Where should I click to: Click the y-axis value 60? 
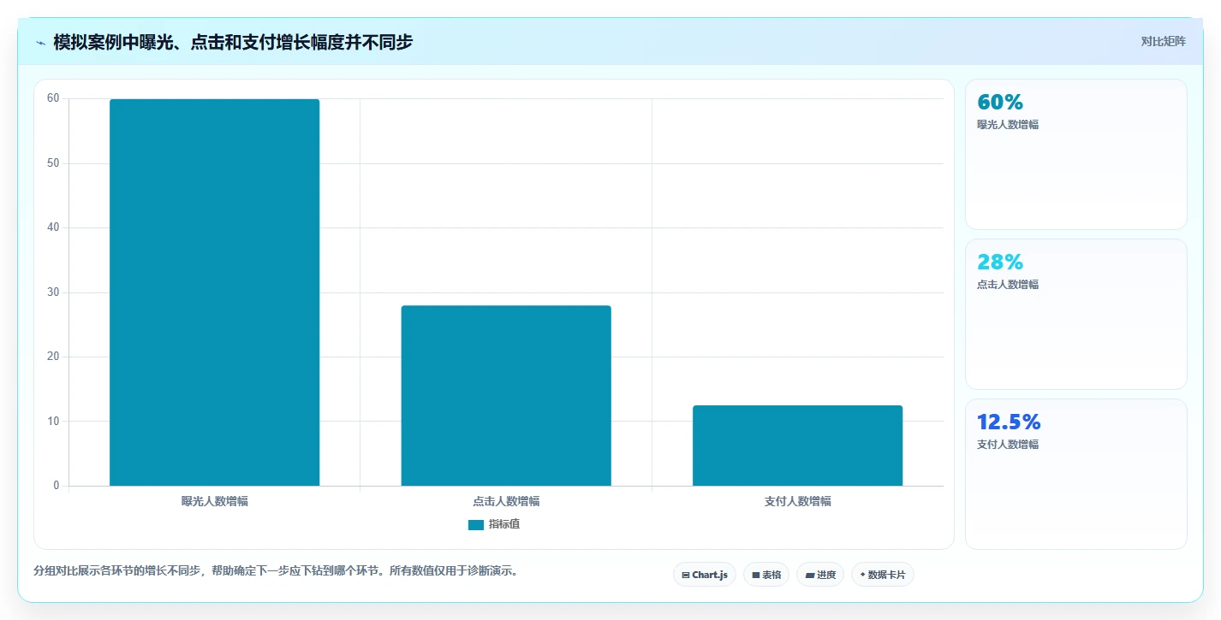coord(53,98)
